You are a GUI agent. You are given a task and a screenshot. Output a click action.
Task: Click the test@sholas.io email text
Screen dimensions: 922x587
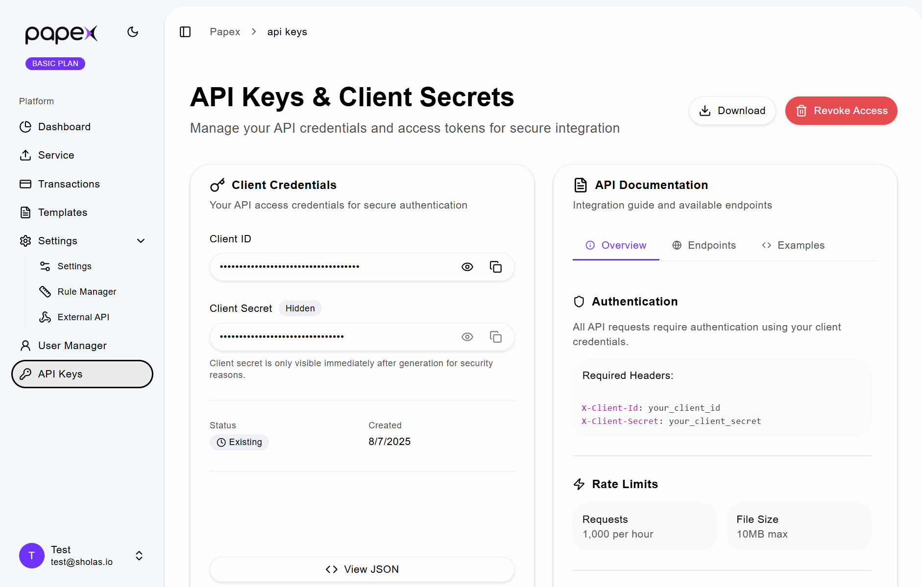(82, 562)
